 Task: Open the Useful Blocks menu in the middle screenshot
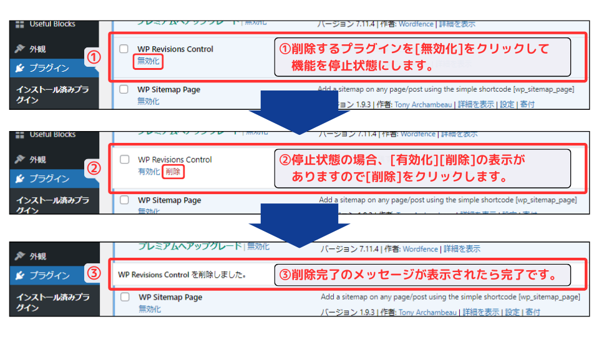coord(52,135)
